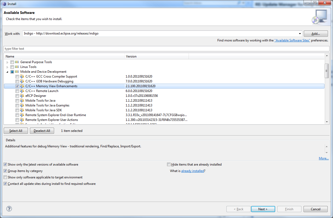Screen dimensions: 333x218
Task: Uncheck C/C++ Memory View Enhancements checkbox
Action: pyautogui.click(x=17, y=86)
